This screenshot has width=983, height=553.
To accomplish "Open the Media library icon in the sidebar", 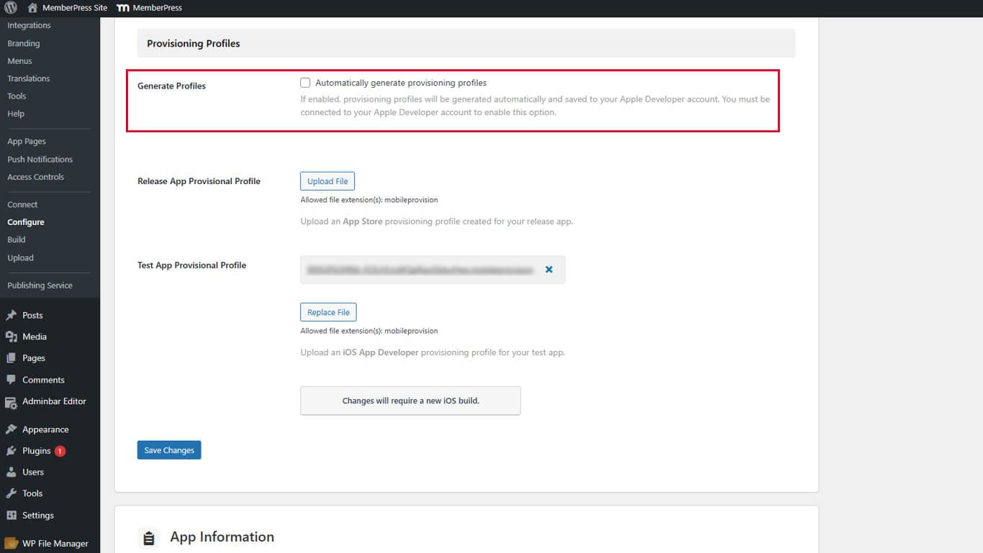I will 12,336.
